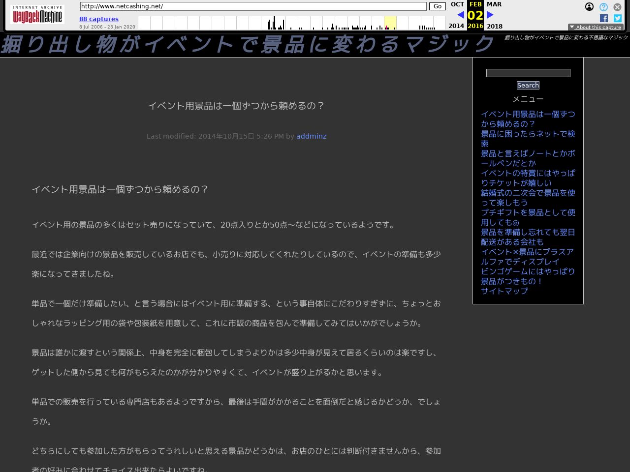Open プチギフトを景品として使用しても menu link
The image size is (630, 472).
528,217
